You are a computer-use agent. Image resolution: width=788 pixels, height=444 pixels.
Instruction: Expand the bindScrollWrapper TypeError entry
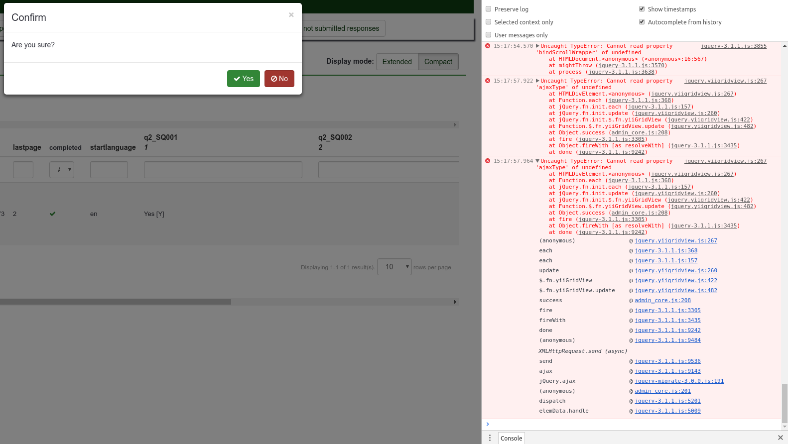[537, 46]
